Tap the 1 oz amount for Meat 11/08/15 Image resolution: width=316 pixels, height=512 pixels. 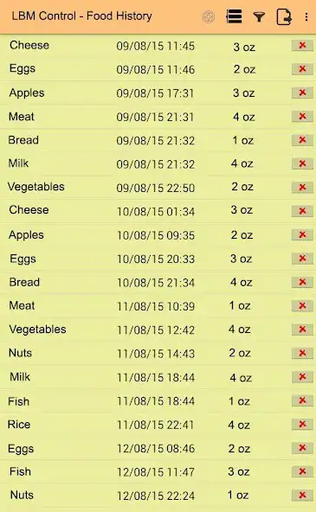[x=240, y=305]
